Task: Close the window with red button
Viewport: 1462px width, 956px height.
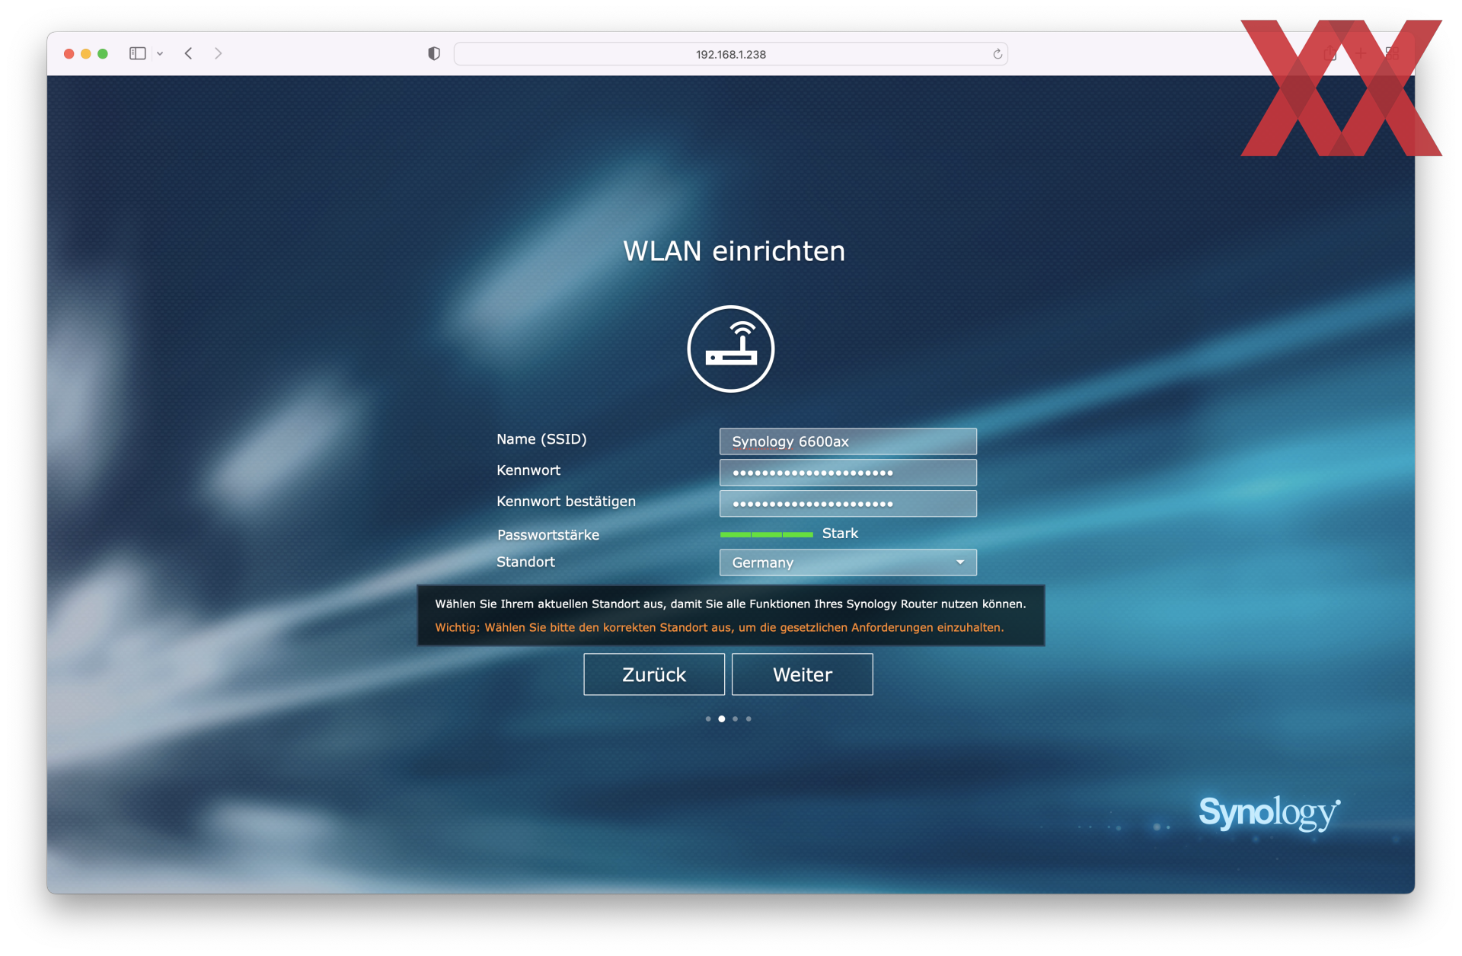Action: coord(69,54)
